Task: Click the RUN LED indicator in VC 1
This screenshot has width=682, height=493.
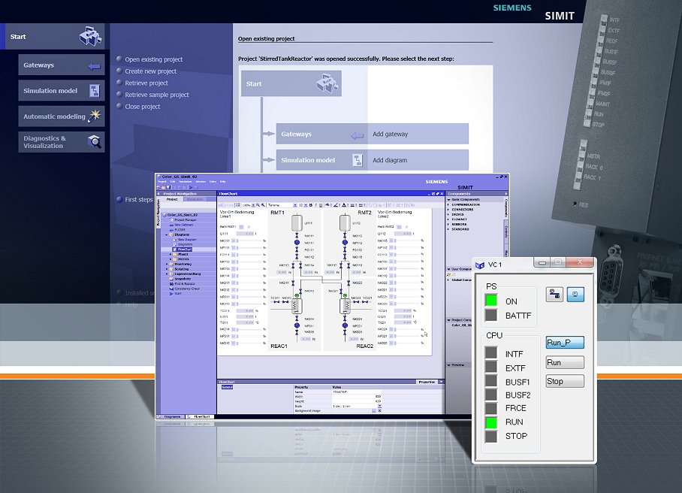Action: pos(491,422)
